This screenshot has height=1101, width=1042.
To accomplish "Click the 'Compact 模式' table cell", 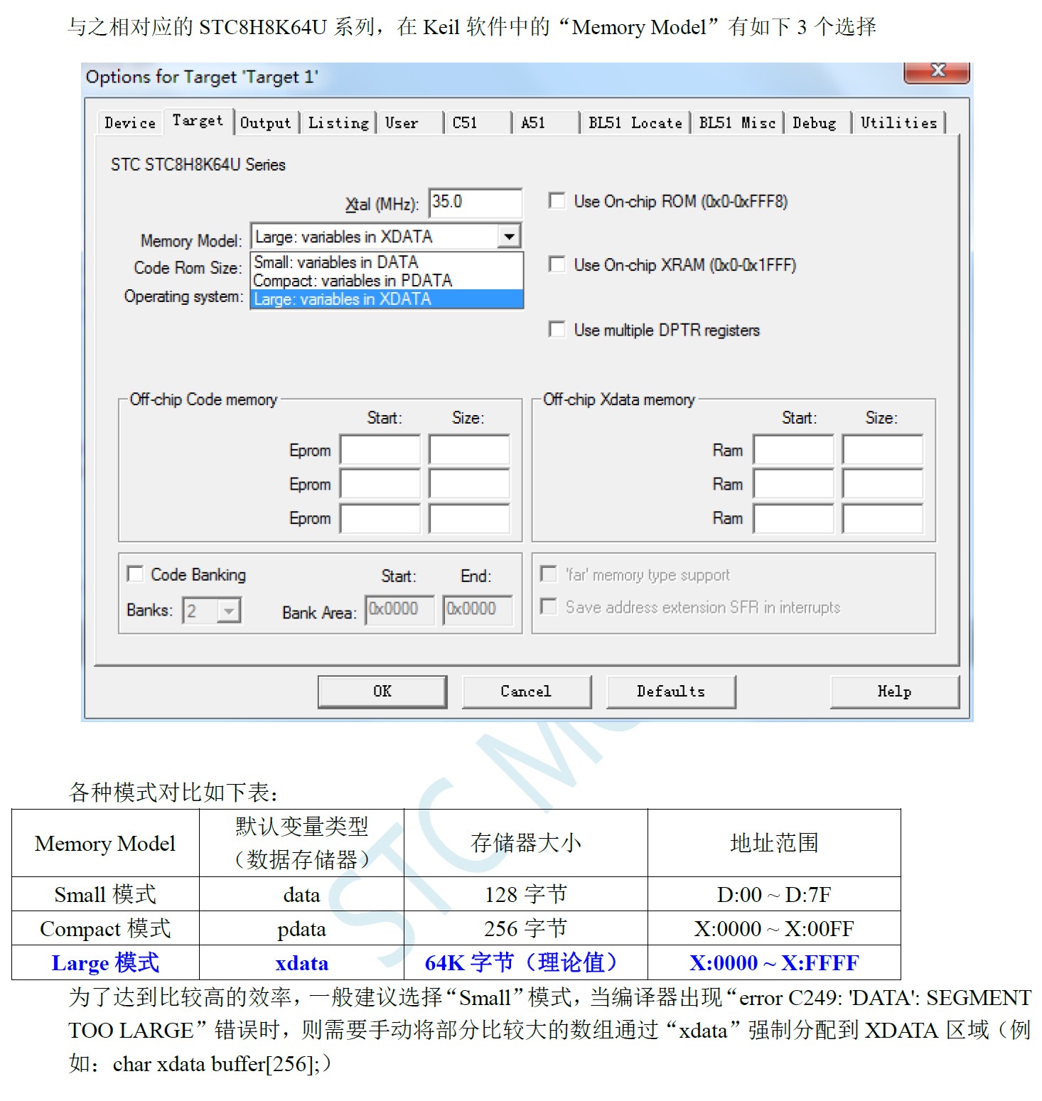I will click(x=105, y=928).
